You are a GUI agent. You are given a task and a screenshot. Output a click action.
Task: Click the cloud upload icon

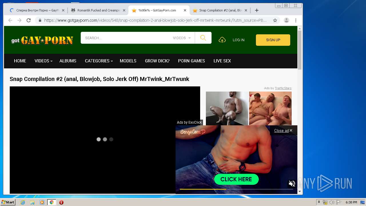click(222, 40)
